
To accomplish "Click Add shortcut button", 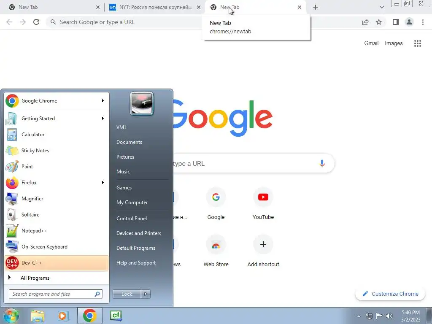I will pos(263,251).
